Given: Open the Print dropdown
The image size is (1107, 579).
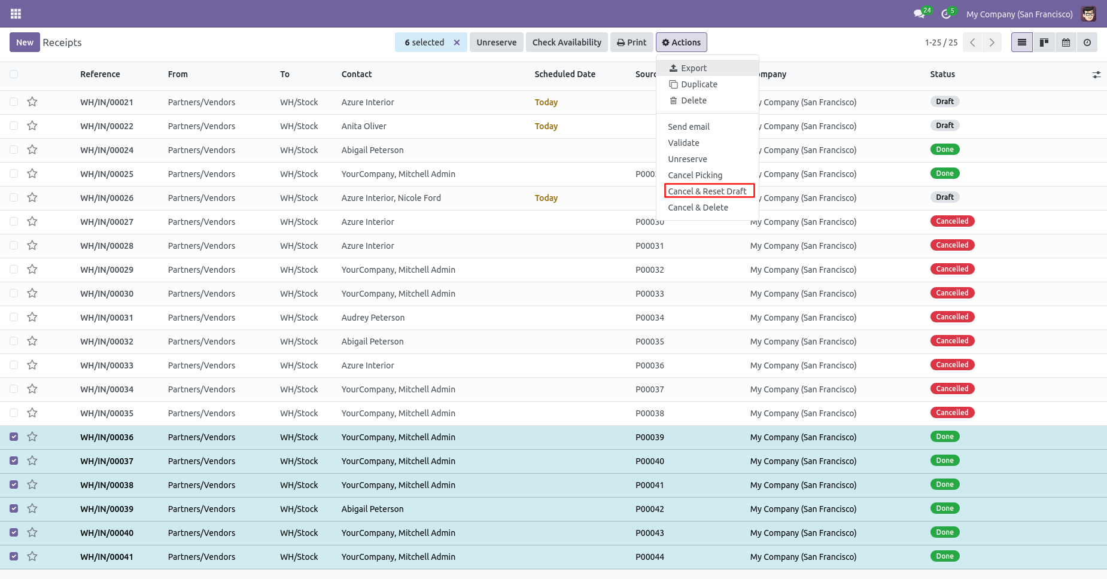Looking at the screenshot, I should coord(632,42).
